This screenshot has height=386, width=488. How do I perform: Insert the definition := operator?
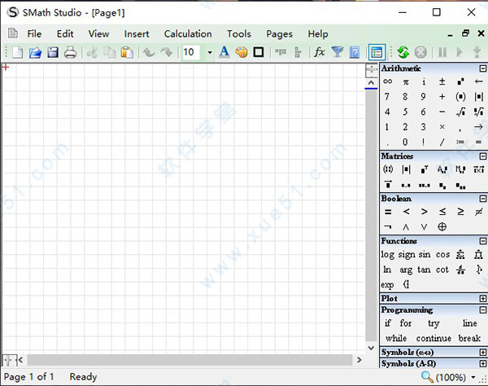tap(460, 142)
